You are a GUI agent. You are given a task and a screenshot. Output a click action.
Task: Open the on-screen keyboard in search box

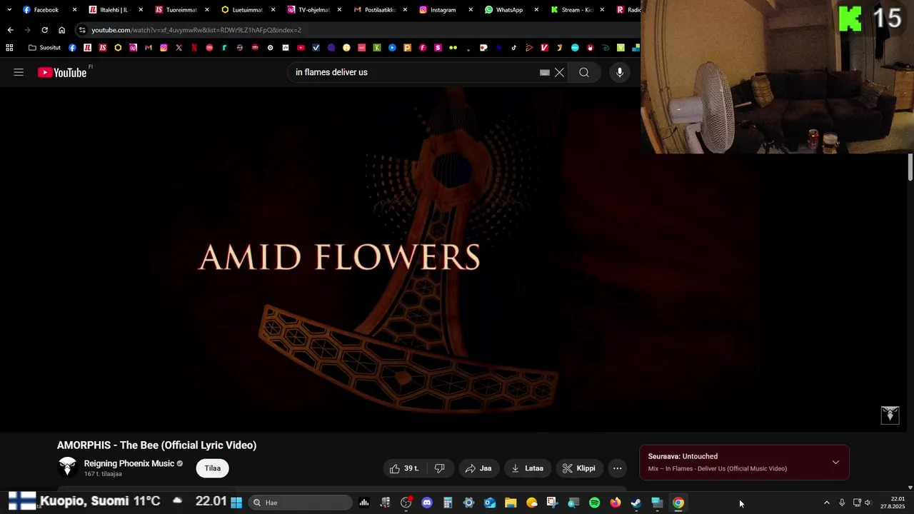point(545,72)
